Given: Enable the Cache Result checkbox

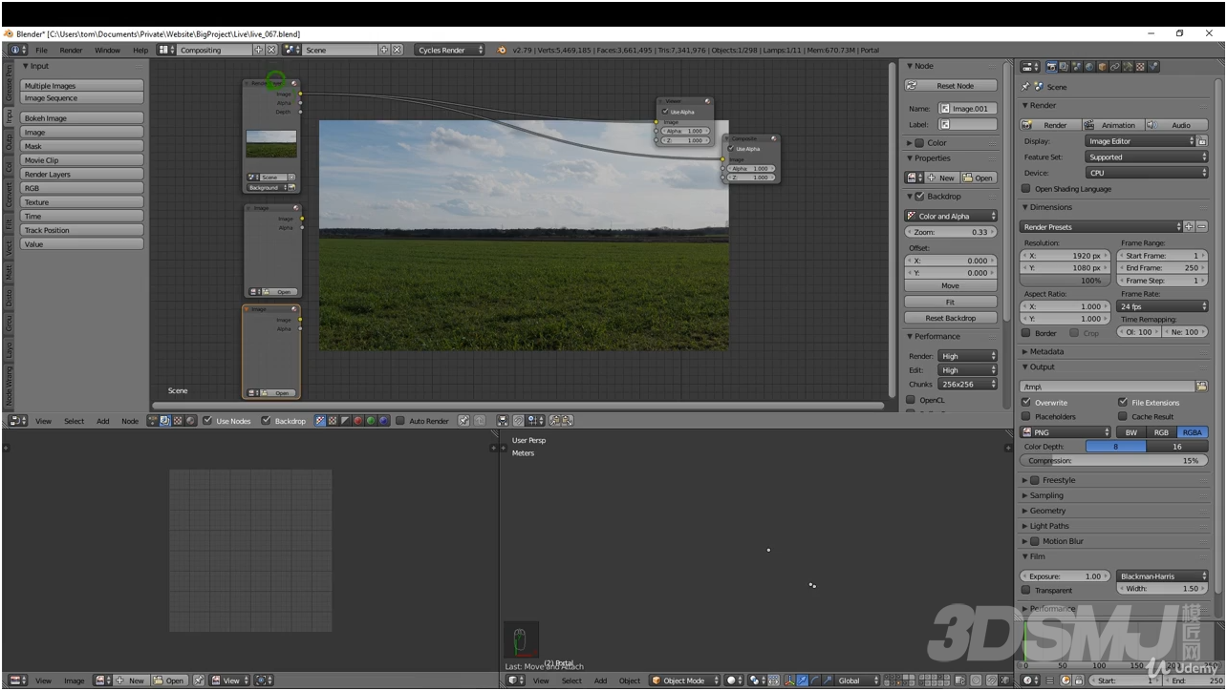Looking at the screenshot, I should tap(1123, 416).
